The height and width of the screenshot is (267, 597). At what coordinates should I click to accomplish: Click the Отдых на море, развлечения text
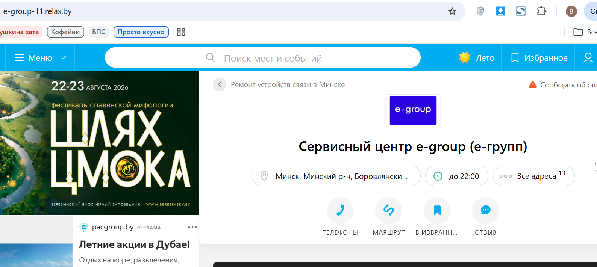coord(129,260)
